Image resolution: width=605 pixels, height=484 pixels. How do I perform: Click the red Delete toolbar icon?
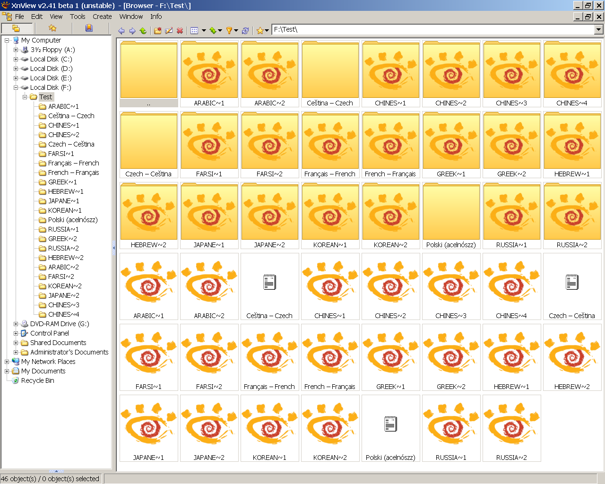tap(180, 31)
